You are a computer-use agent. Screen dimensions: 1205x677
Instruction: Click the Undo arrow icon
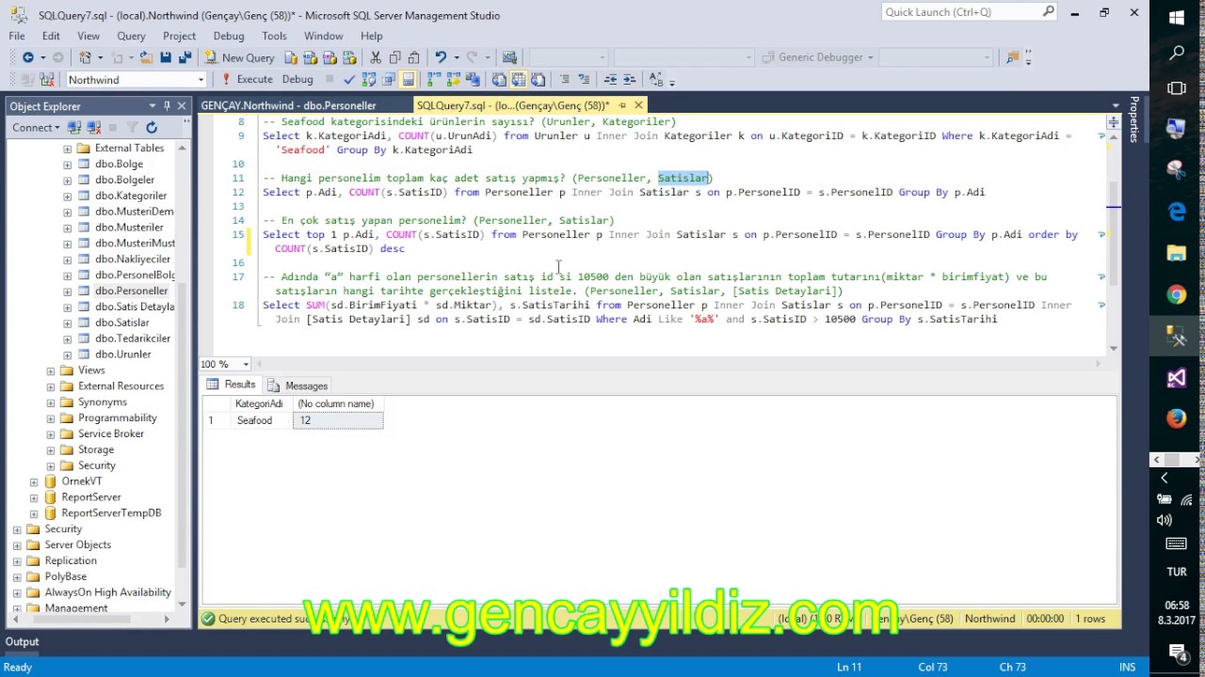(x=440, y=57)
